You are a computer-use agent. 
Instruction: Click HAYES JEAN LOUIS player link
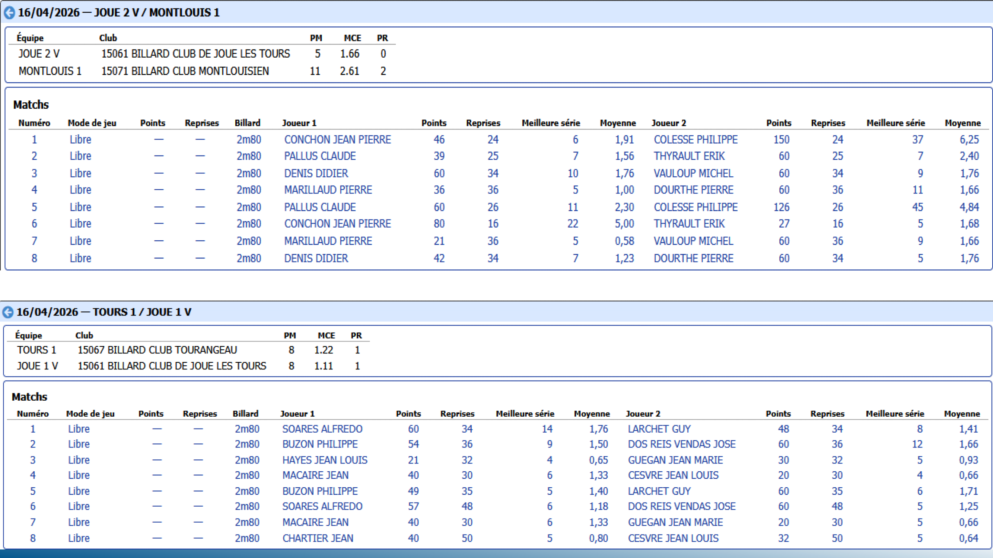[x=325, y=460]
